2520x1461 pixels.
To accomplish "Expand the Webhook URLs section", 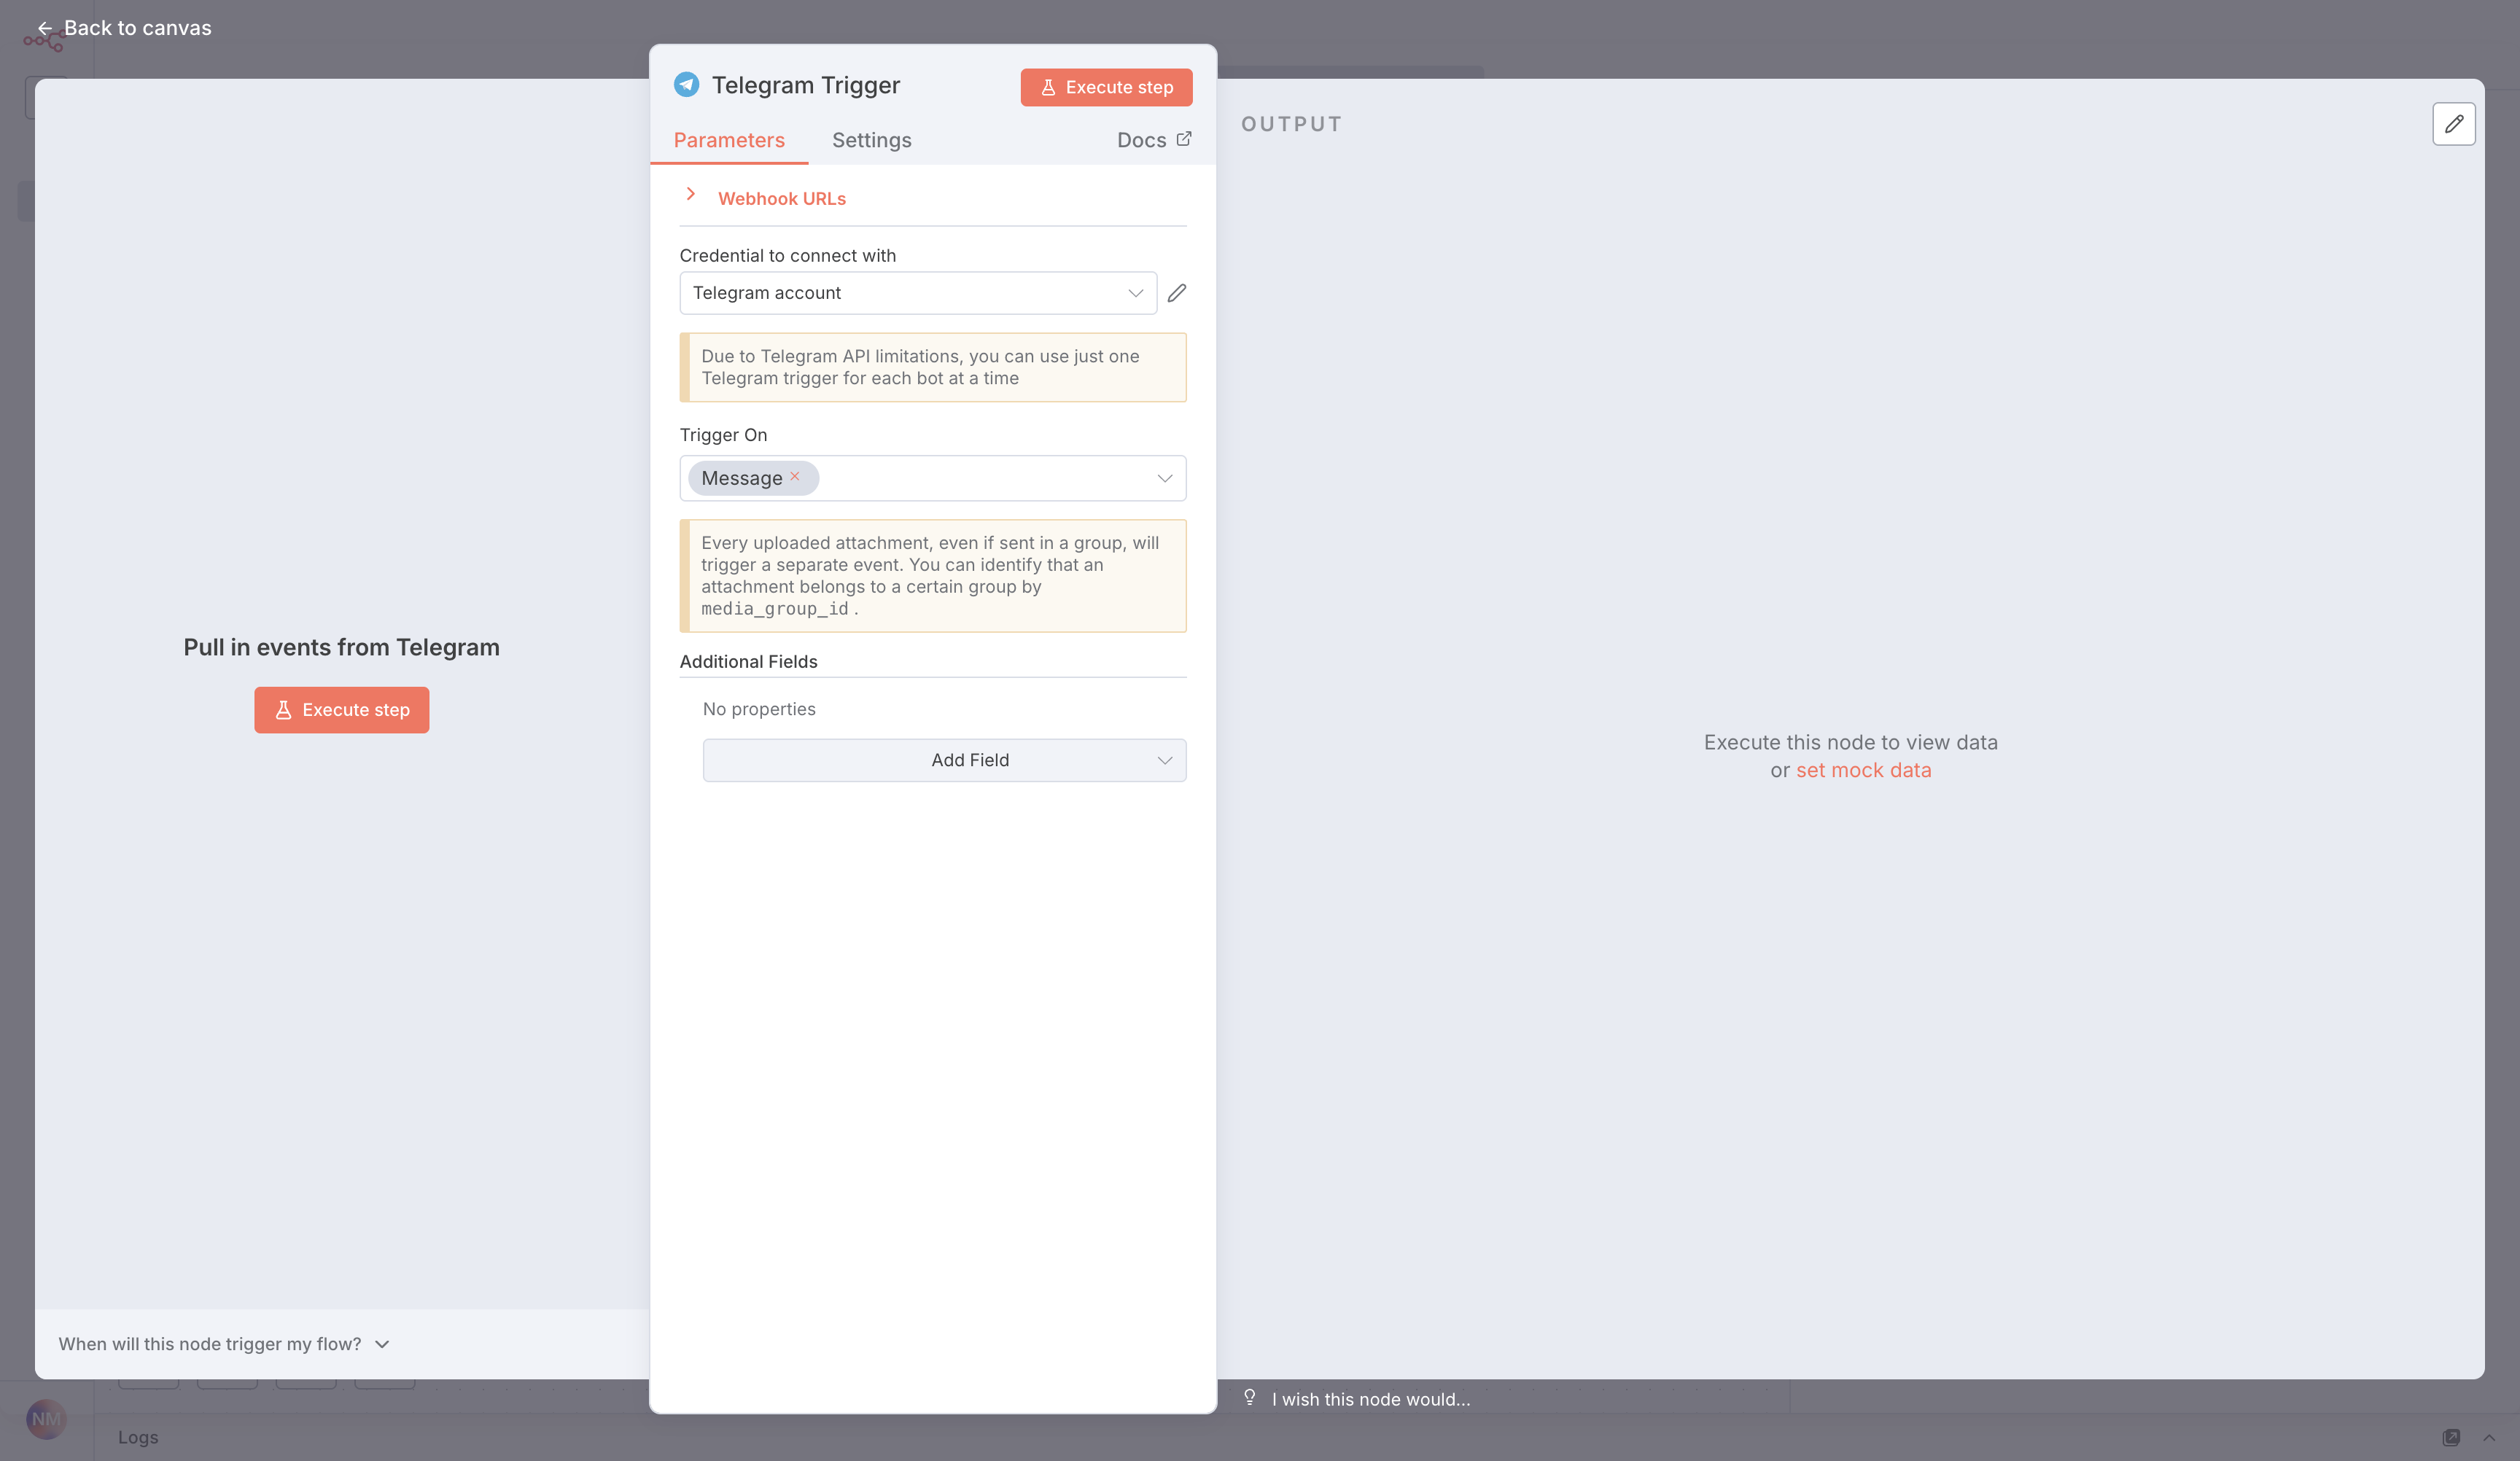I will coord(691,195).
